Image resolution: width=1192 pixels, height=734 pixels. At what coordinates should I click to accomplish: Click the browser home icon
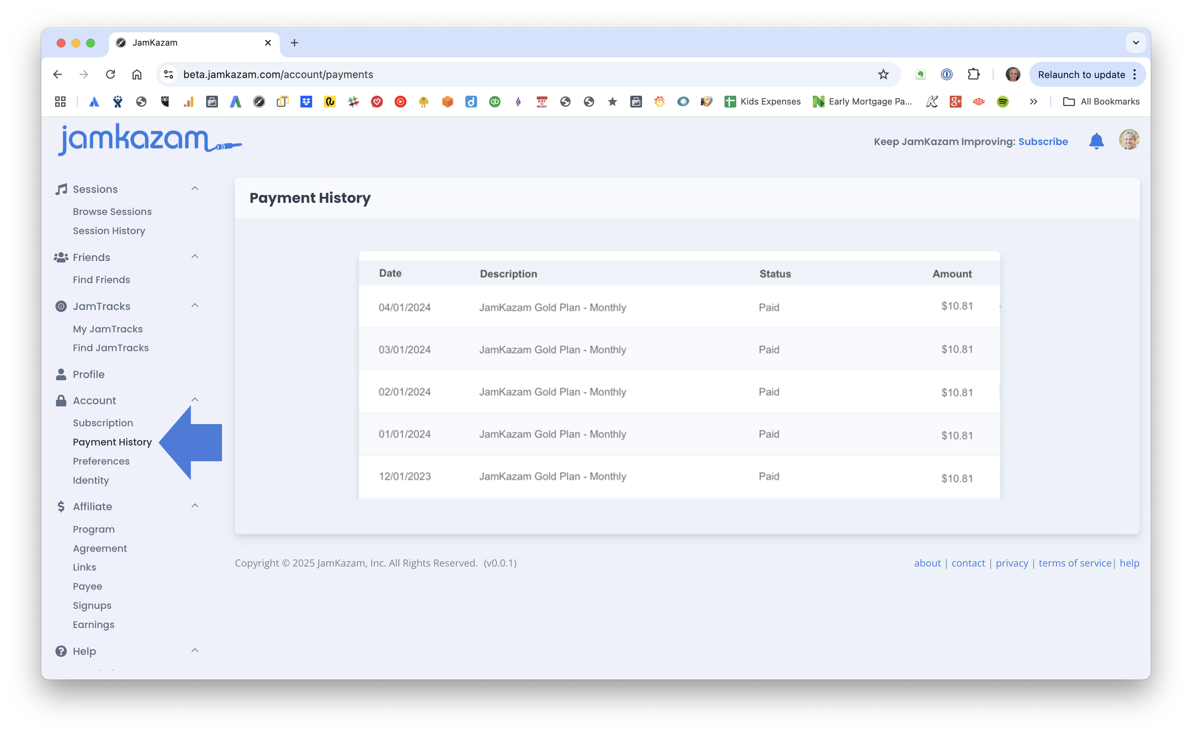click(137, 74)
